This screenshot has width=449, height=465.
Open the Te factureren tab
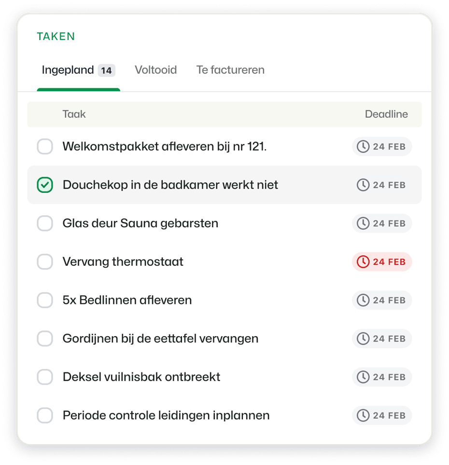point(230,70)
